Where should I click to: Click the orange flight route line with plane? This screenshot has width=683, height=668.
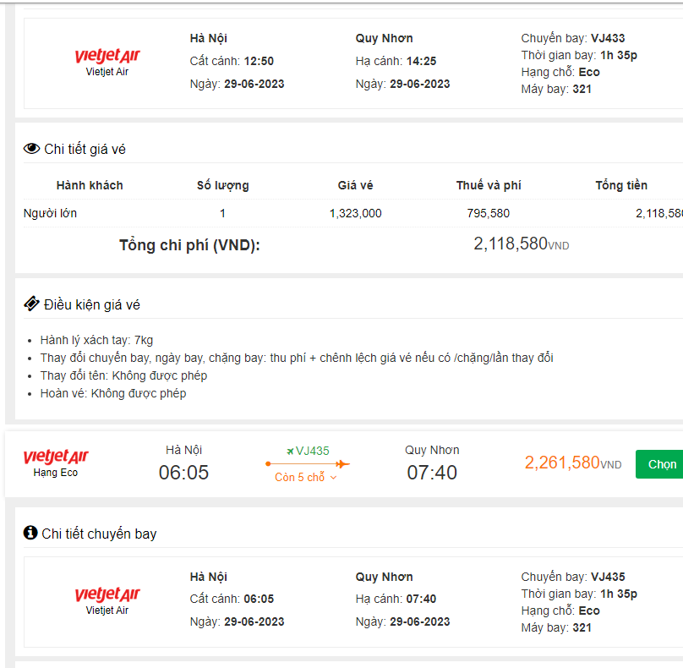(x=308, y=463)
